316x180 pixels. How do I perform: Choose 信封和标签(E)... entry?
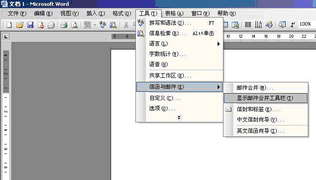[x=266, y=109]
